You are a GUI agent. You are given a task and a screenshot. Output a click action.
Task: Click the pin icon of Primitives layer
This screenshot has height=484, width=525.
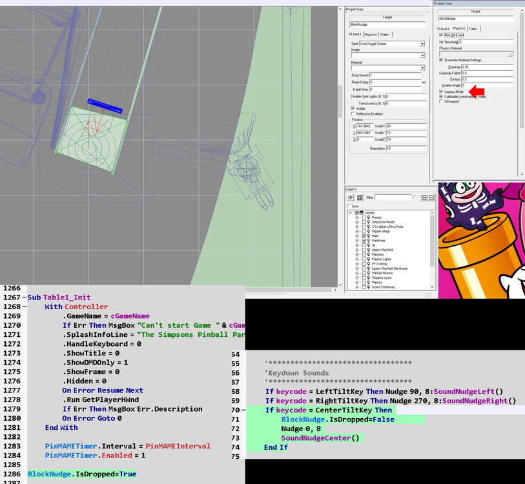pos(368,241)
